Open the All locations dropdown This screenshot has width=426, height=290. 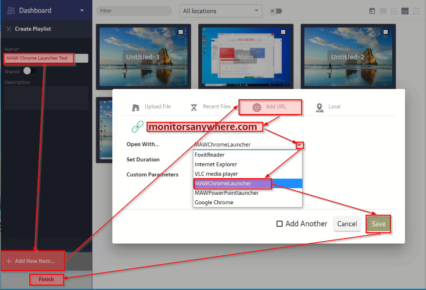coord(220,11)
